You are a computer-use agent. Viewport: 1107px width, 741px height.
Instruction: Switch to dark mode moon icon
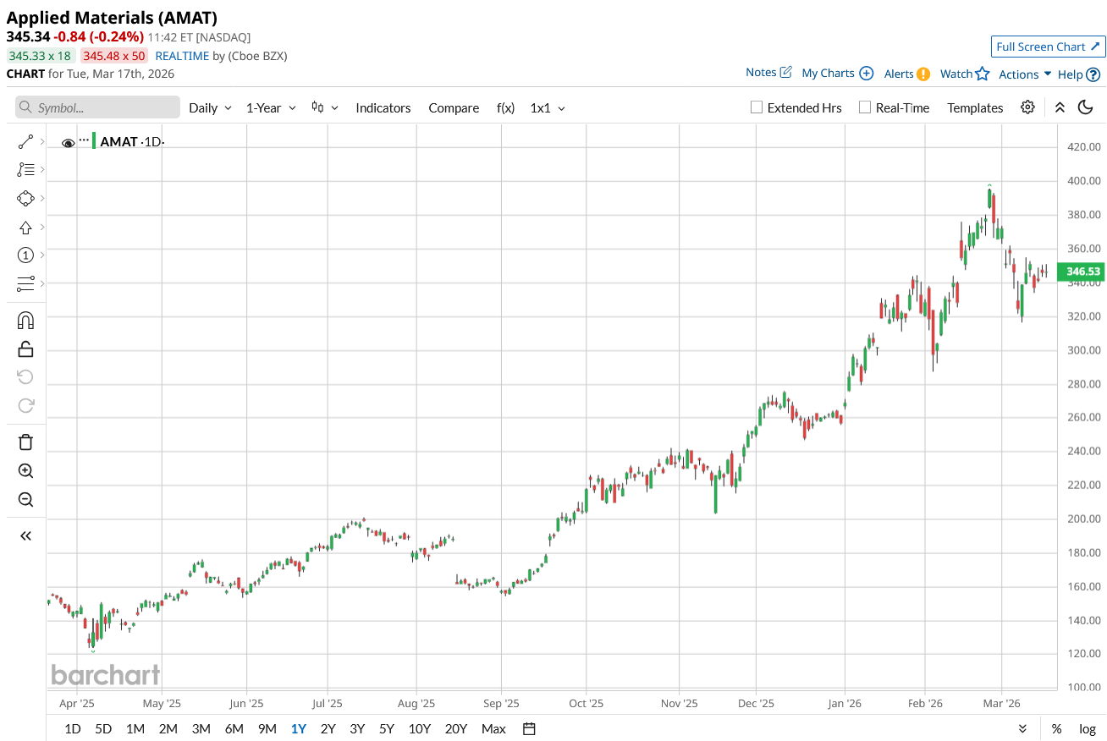[1086, 107]
